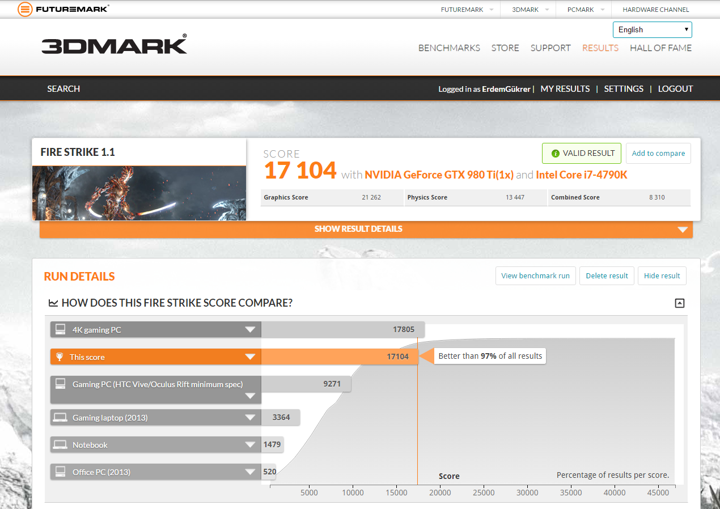Click the Fire Strike scene thumbnail image
This screenshot has width=720, height=509.
pos(139,193)
